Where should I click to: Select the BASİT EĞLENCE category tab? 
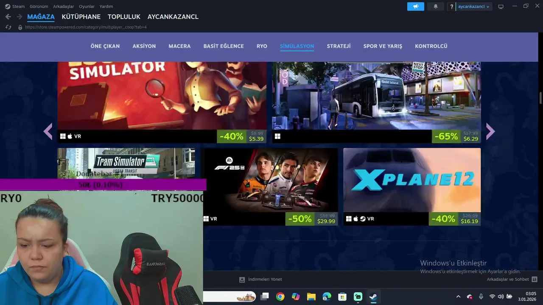(x=224, y=46)
